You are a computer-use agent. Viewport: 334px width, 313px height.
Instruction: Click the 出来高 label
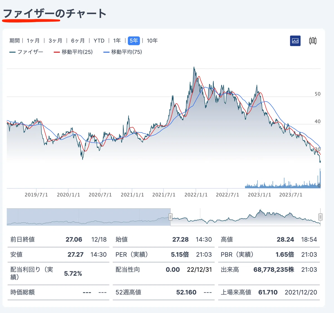(230, 270)
